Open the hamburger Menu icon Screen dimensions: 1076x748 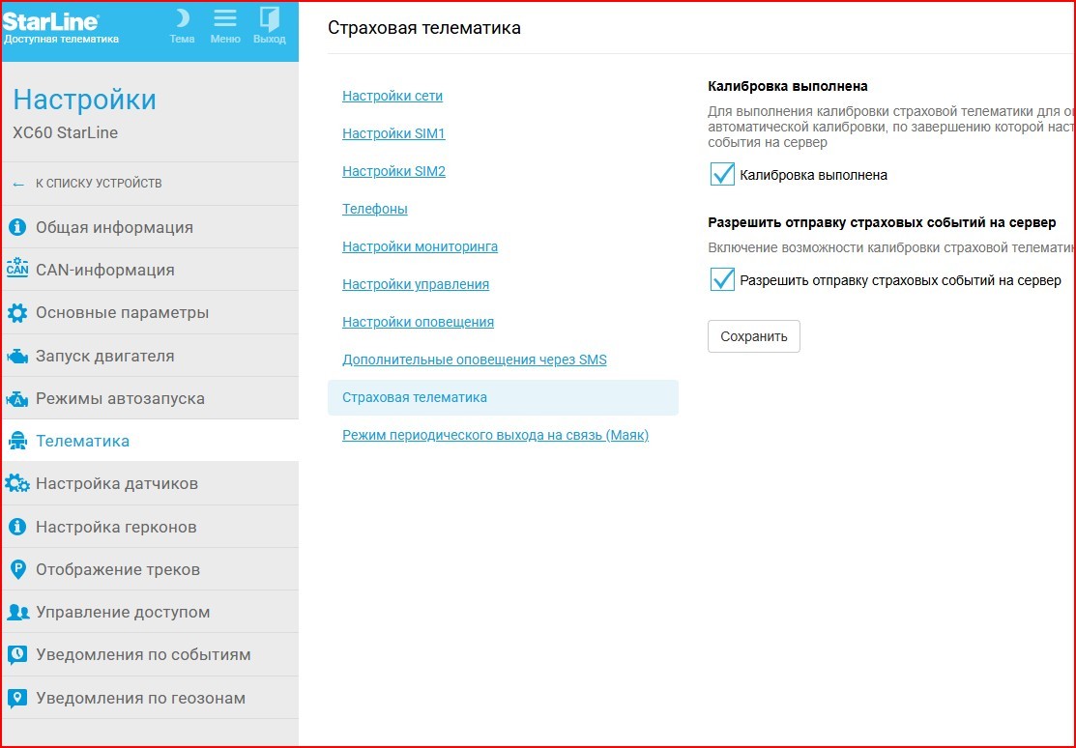coord(225,19)
